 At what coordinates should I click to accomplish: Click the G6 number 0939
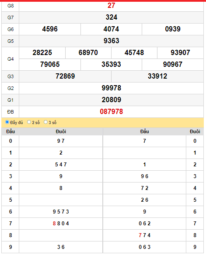tap(173, 29)
